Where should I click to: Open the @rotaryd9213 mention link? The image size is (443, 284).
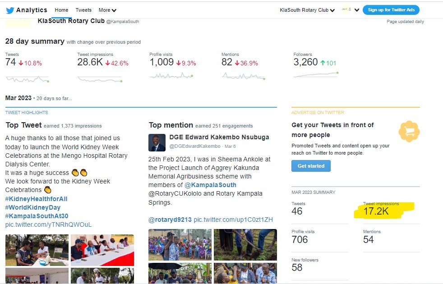point(170,220)
